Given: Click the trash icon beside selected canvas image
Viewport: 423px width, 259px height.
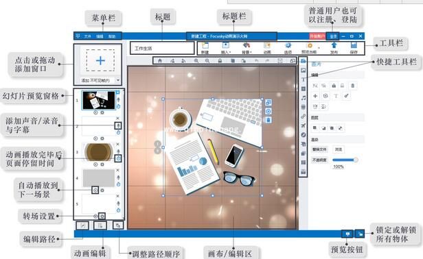Looking at the screenshot, I should (x=268, y=120).
